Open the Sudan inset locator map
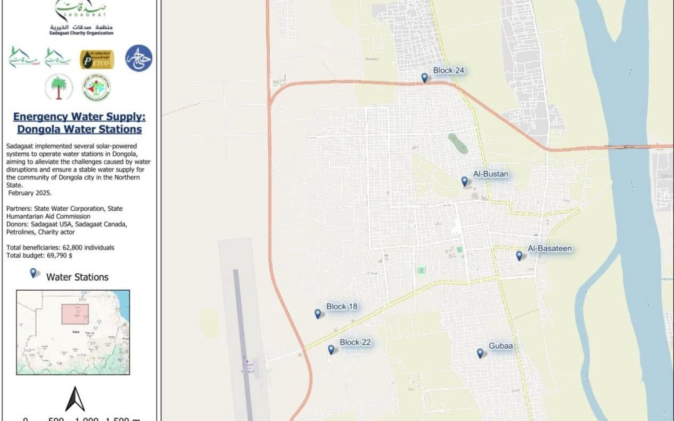Viewport: 674px width, 421px height. [73, 332]
